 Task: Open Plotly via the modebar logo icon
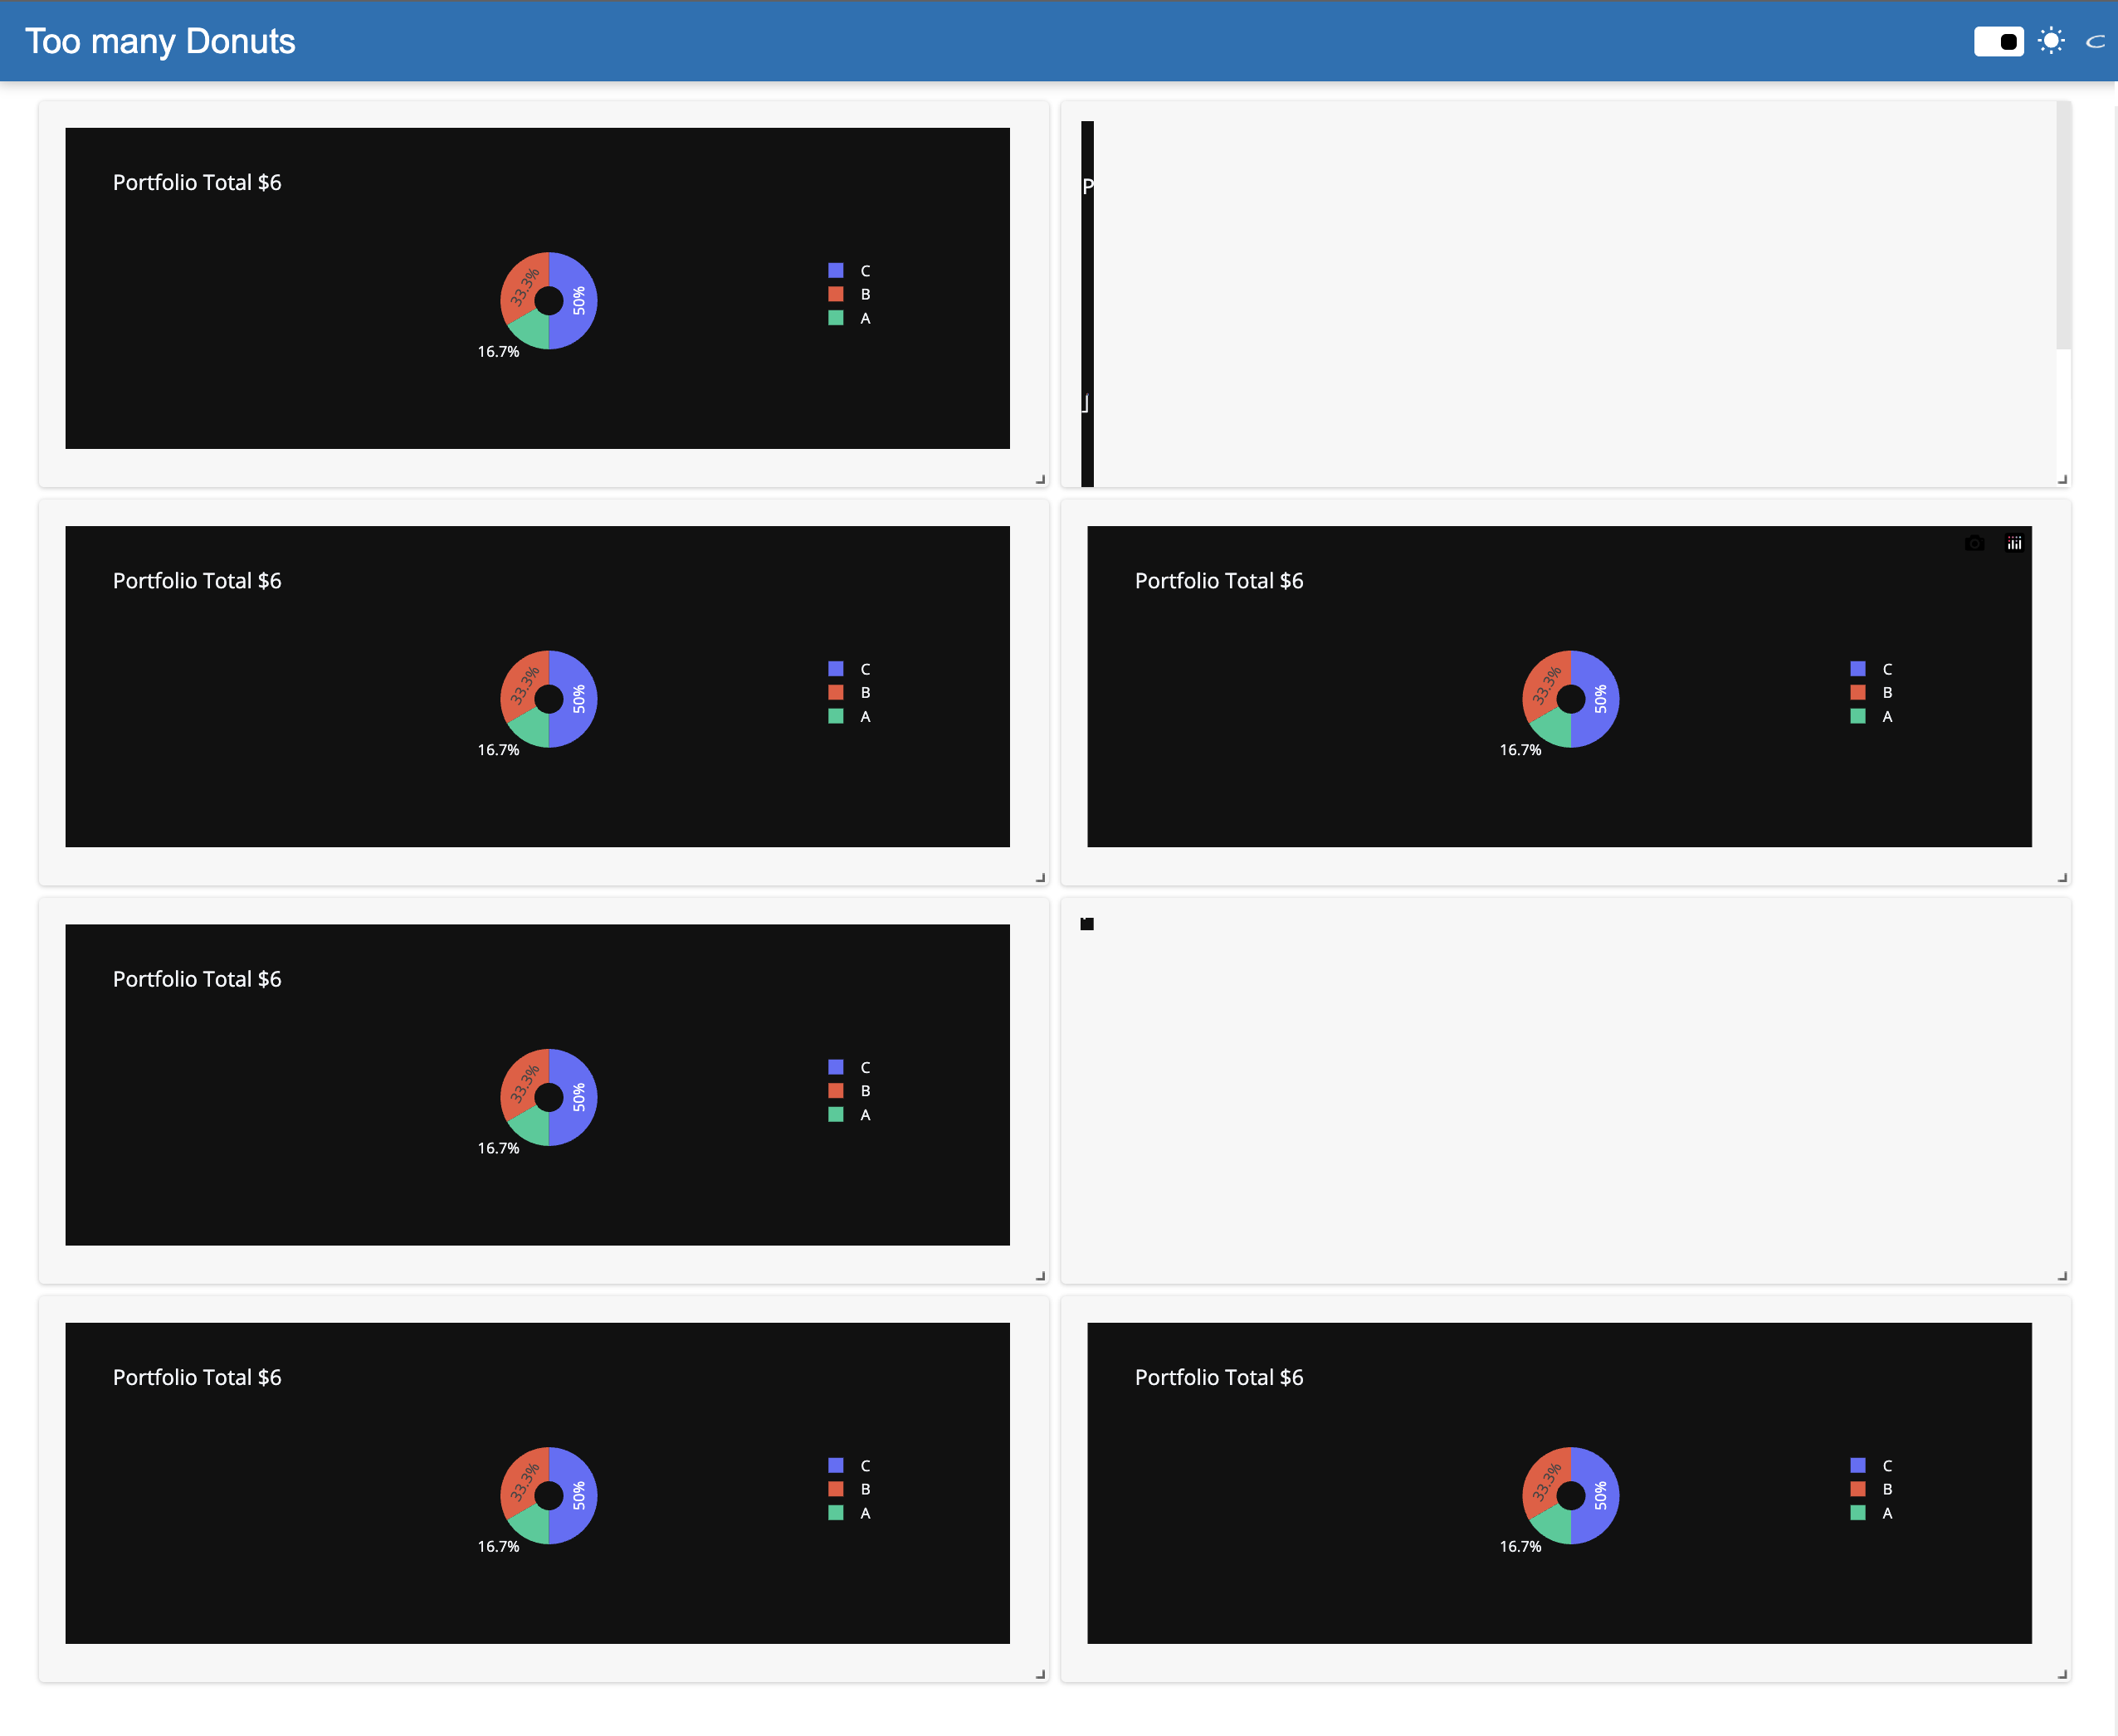click(2015, 543)
